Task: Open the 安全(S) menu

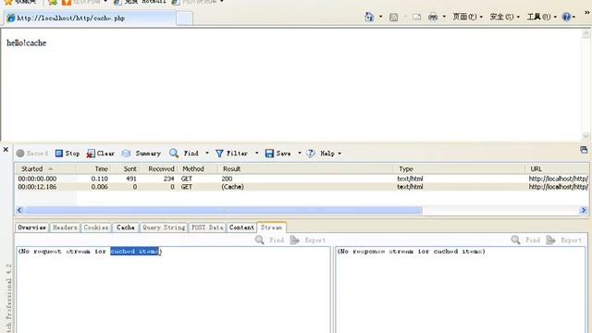Action: point(504,17)
